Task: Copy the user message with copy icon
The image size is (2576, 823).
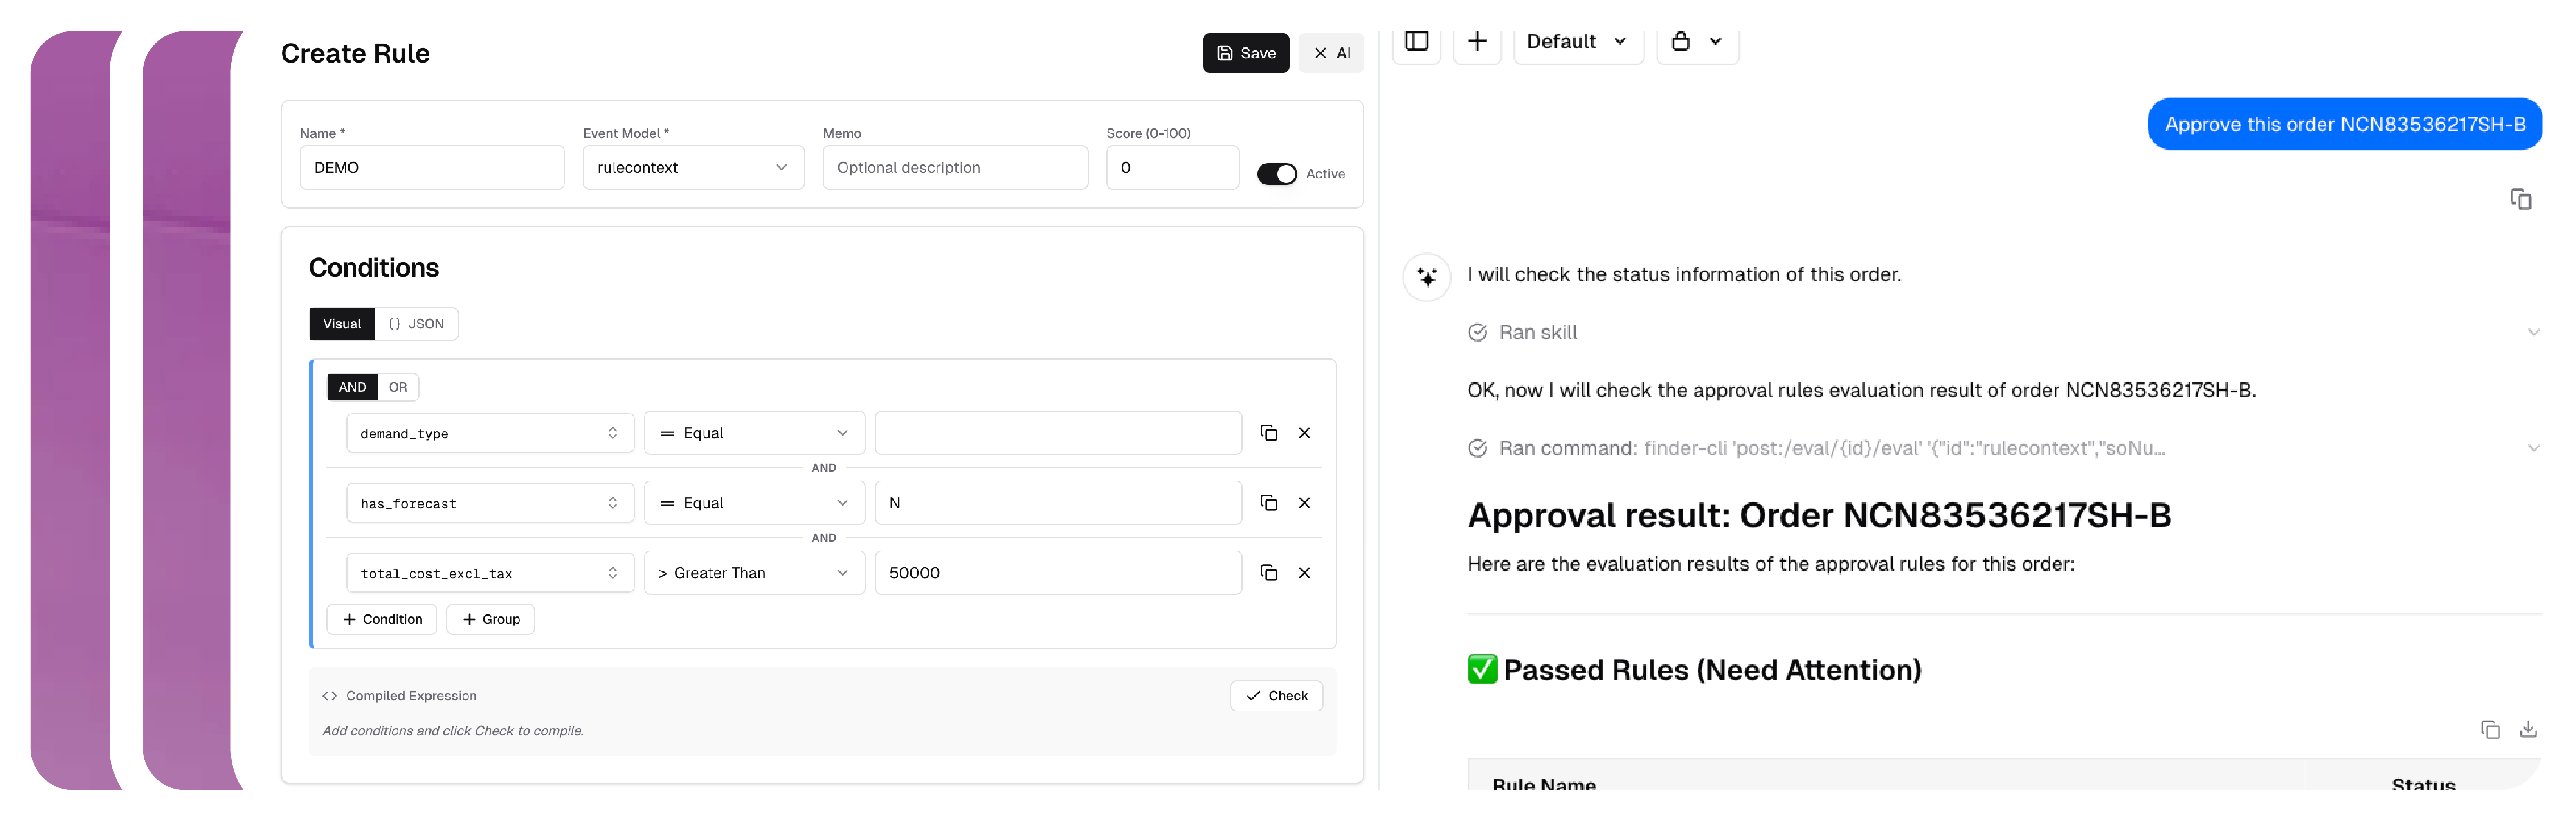Action: 2521,199
